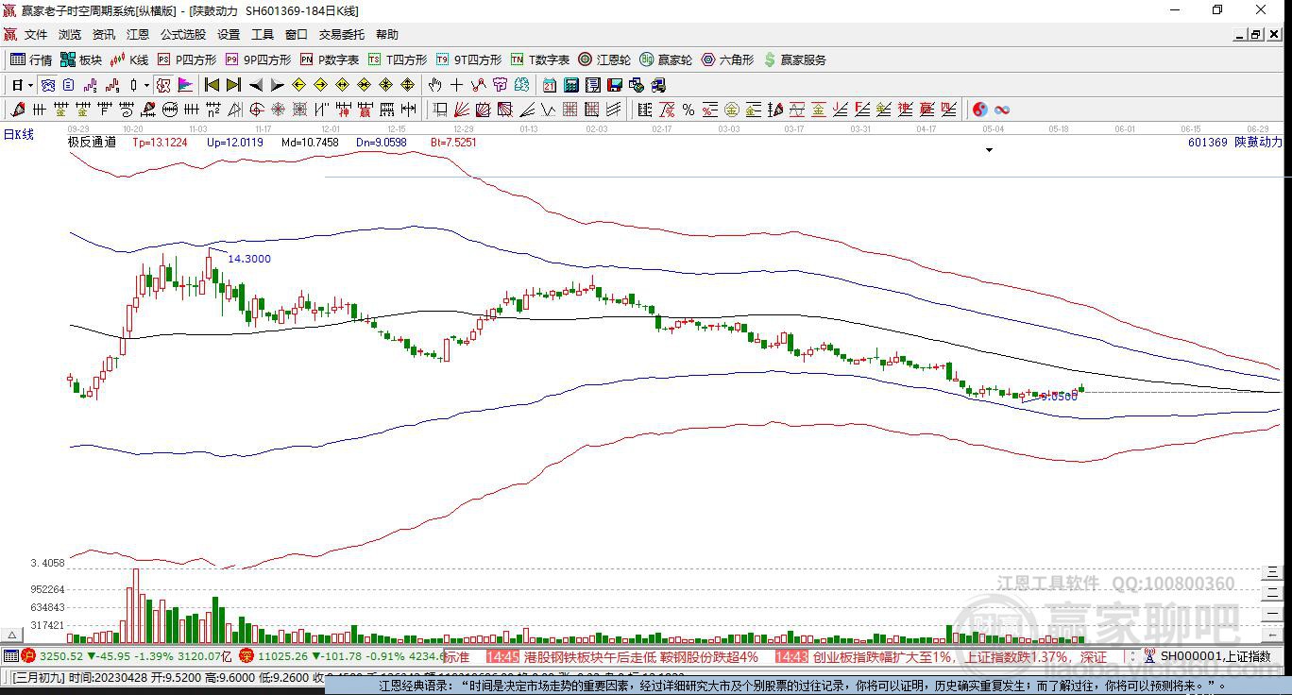The height and width of the screenshot is (695, 1292).
Task: Click the 601369 陕鼓动力 stock label
Action: click(x=1234, y=142)
